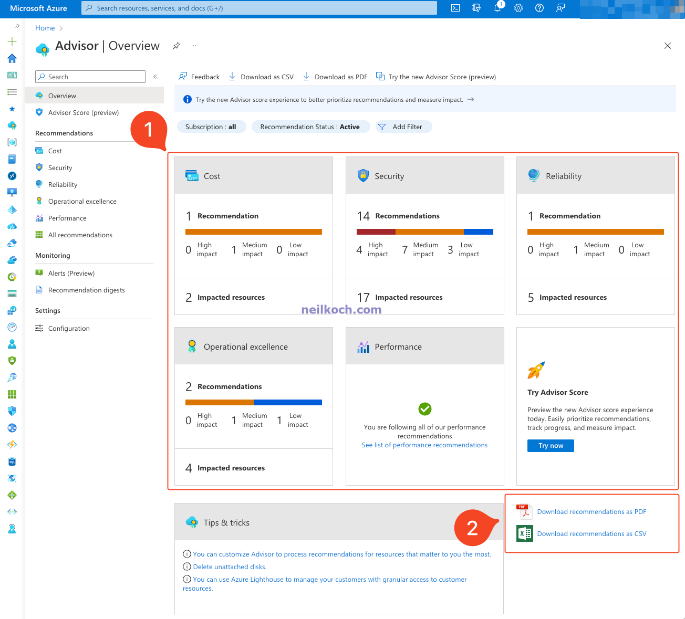Open the Delete unattached disks tip

tap(230, 567)
